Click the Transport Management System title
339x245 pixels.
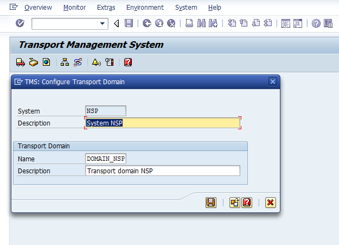coord(91,45)
